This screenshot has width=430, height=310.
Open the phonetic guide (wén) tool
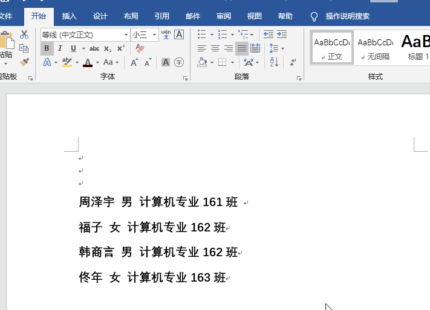(x=166, y=34)
